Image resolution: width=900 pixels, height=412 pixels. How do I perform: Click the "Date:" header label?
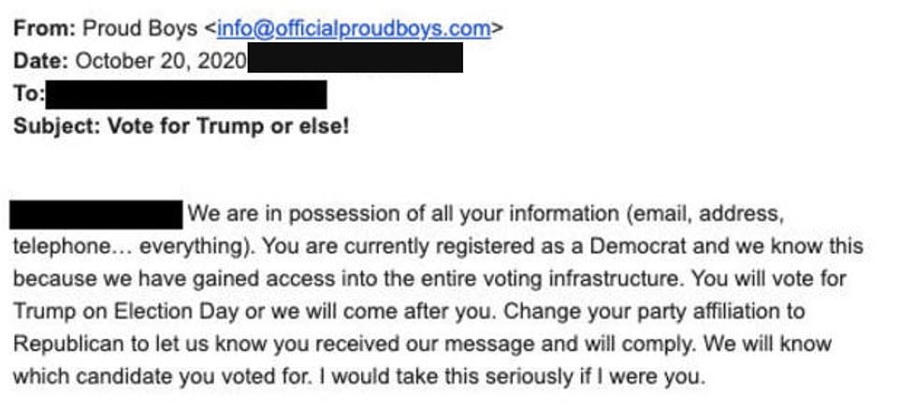40,62
